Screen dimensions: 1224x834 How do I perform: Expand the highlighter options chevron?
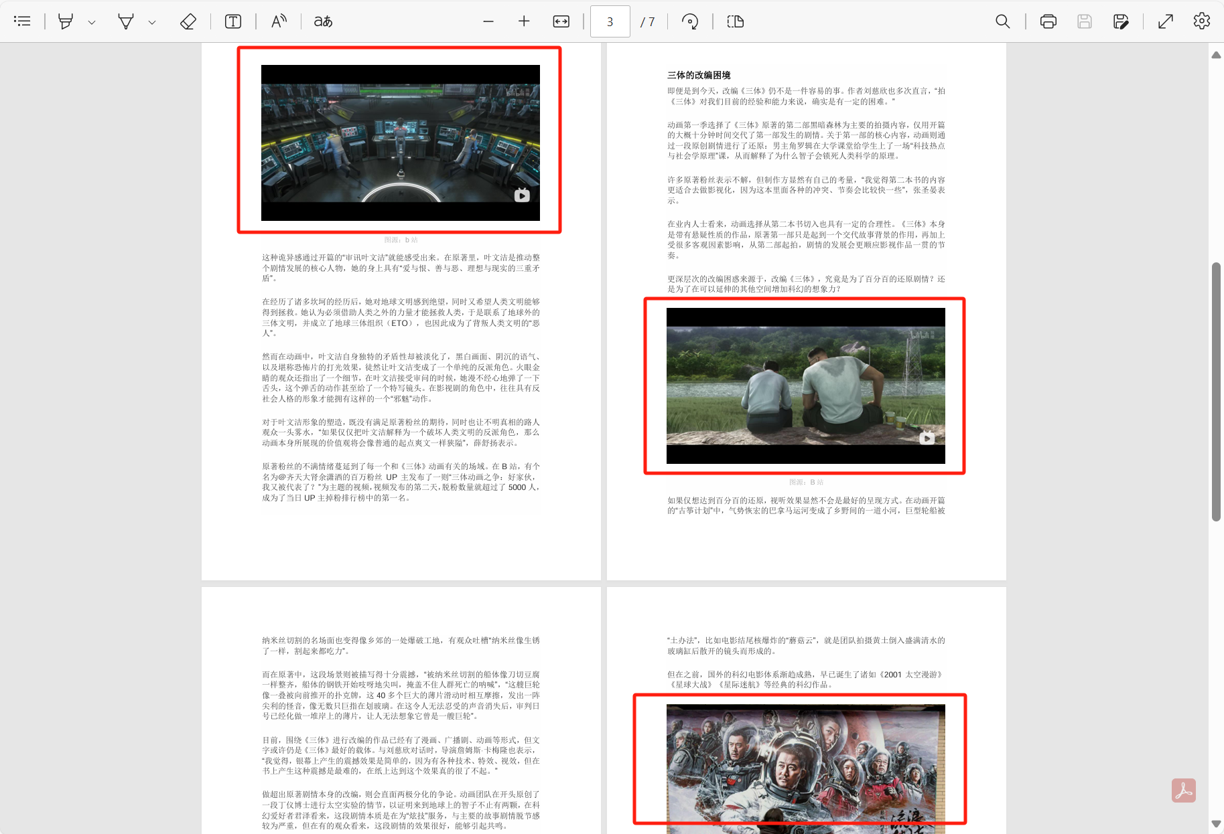point(92,21)
